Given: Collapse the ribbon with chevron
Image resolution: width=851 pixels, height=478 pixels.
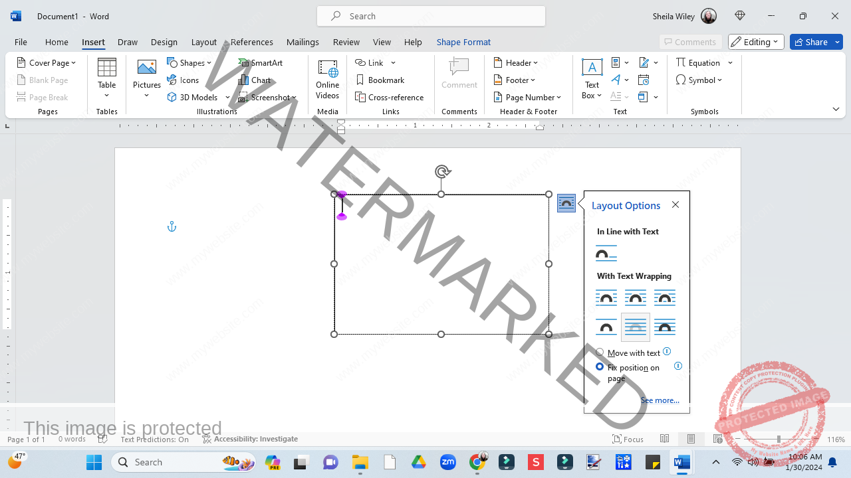Looking at the screenshot, I should click(836, 109).
